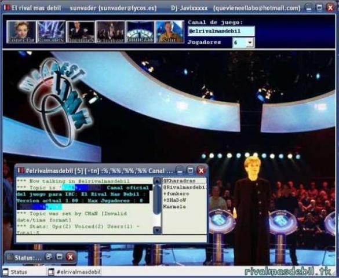The image size is (339, 278).
Task: Open the rivalmasdebil.tk link
Action: (x=288, y=272)
